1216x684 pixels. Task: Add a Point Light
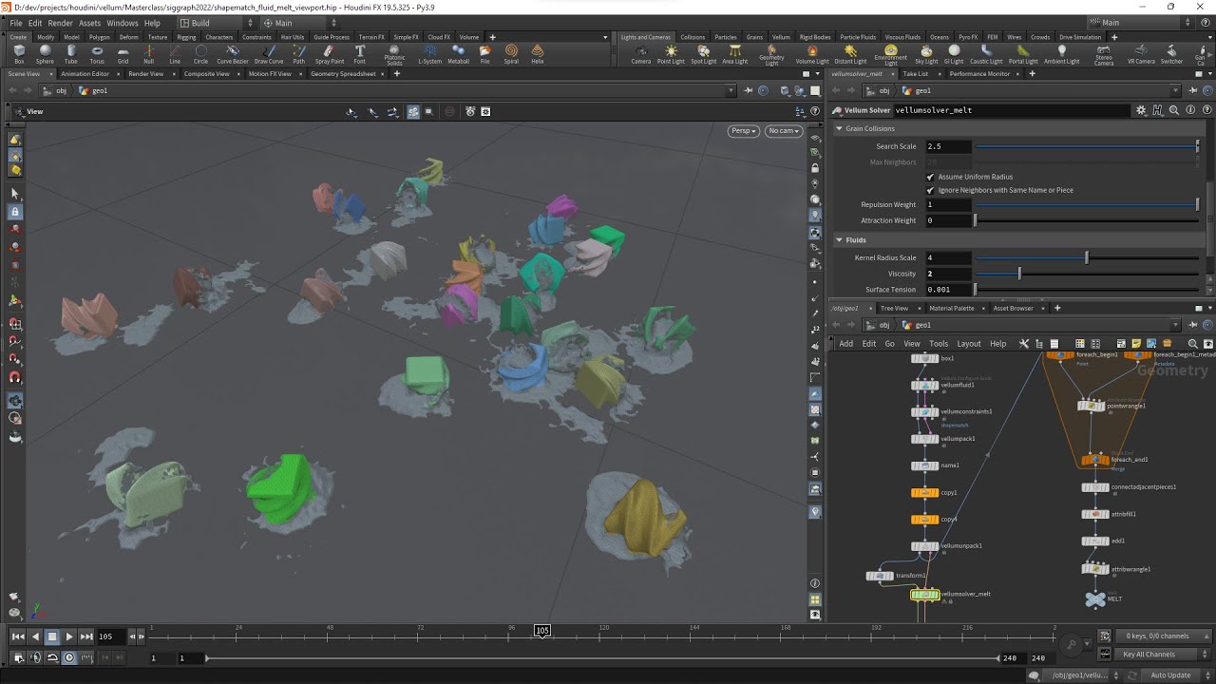(x=671, y=54)
